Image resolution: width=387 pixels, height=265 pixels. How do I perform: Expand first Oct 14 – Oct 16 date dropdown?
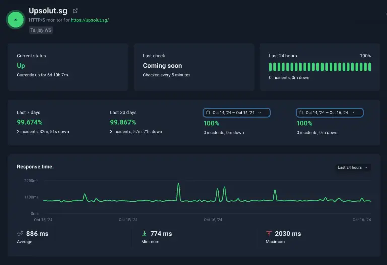(236, 113)
